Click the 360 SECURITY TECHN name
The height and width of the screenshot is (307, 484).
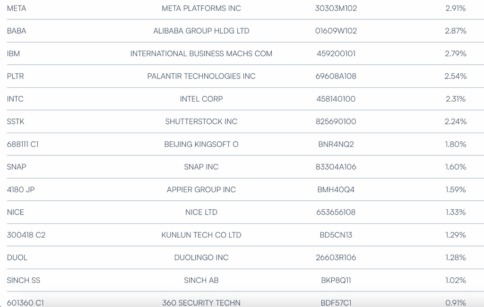[201, 303]
